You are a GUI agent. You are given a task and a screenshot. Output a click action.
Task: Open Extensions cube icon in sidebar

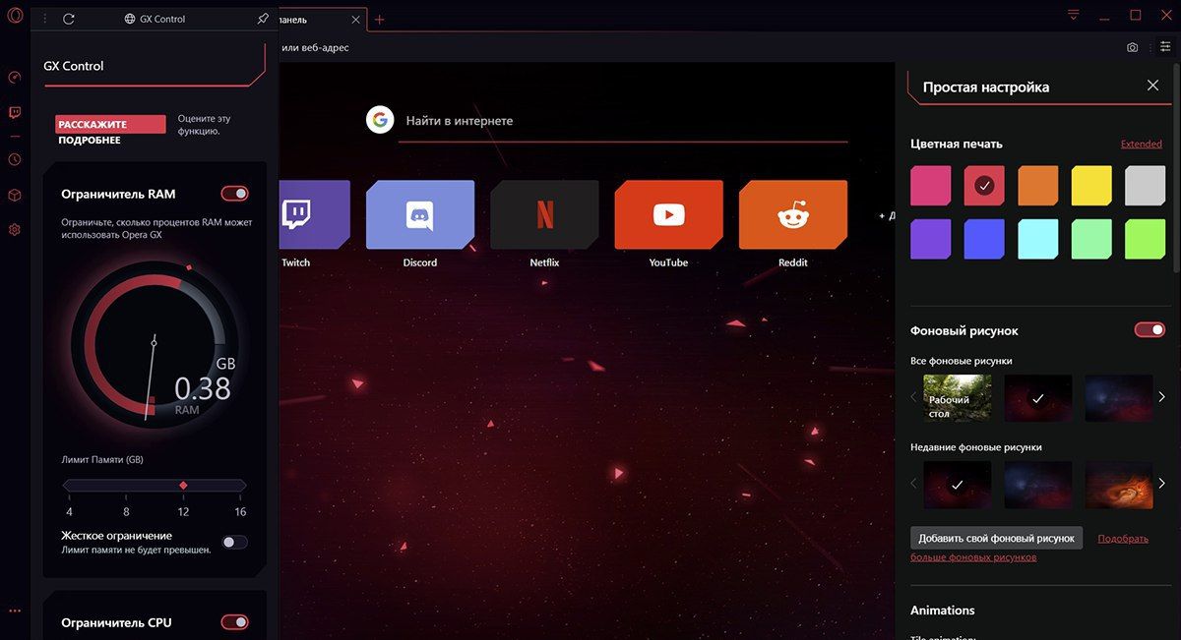15,195
